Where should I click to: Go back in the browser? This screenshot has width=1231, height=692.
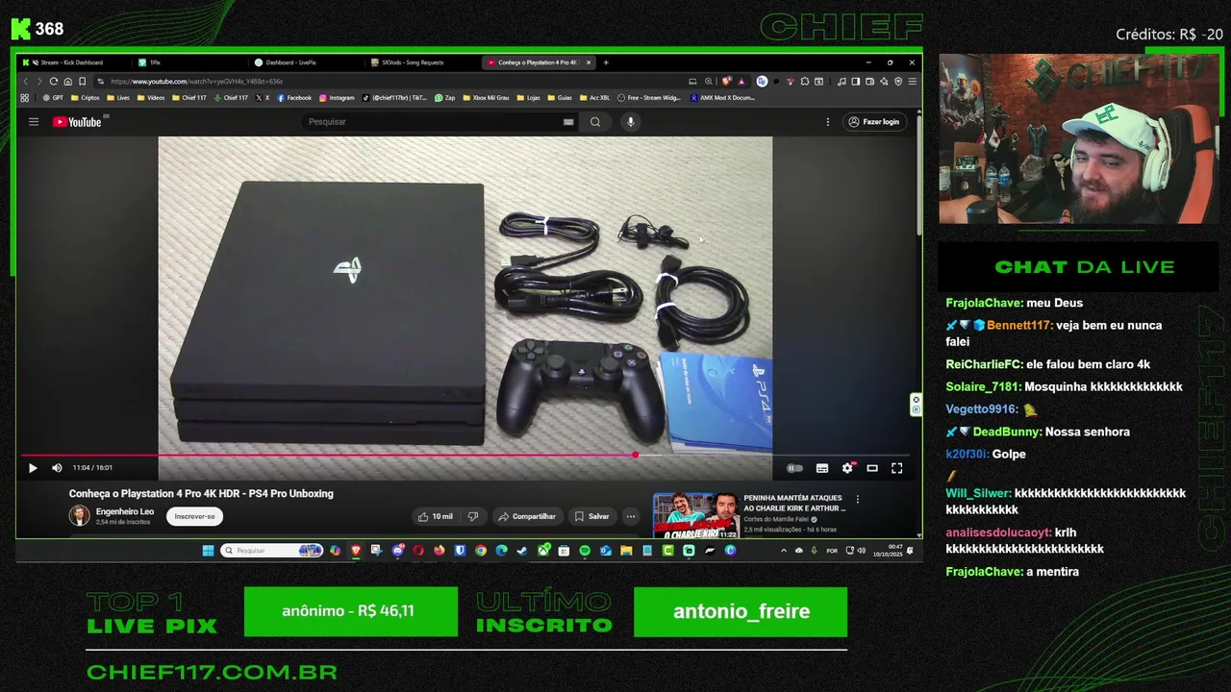(26, 82)
